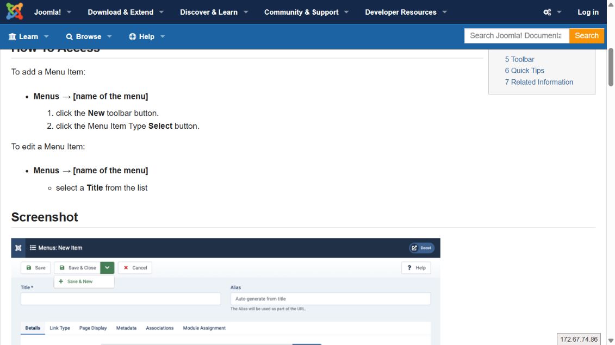Screen dimensions: 615x345
Task: Click 'click the New toolbar button' step
Action: point(107,113)
